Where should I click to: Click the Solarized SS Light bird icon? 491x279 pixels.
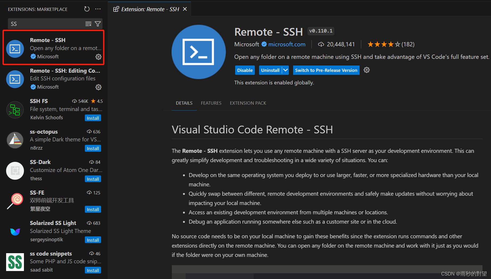(15, 231)
